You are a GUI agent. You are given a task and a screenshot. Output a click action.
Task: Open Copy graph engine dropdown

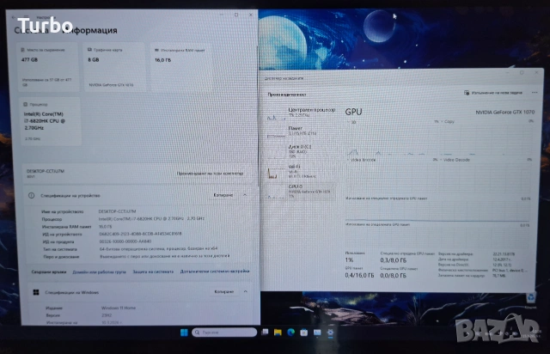point(447,122)
